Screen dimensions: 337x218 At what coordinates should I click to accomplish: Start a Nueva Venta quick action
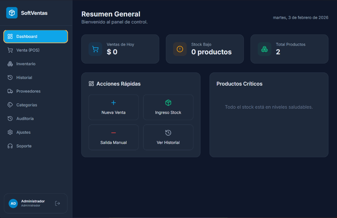pyautogui.click(x=114, y=107)
